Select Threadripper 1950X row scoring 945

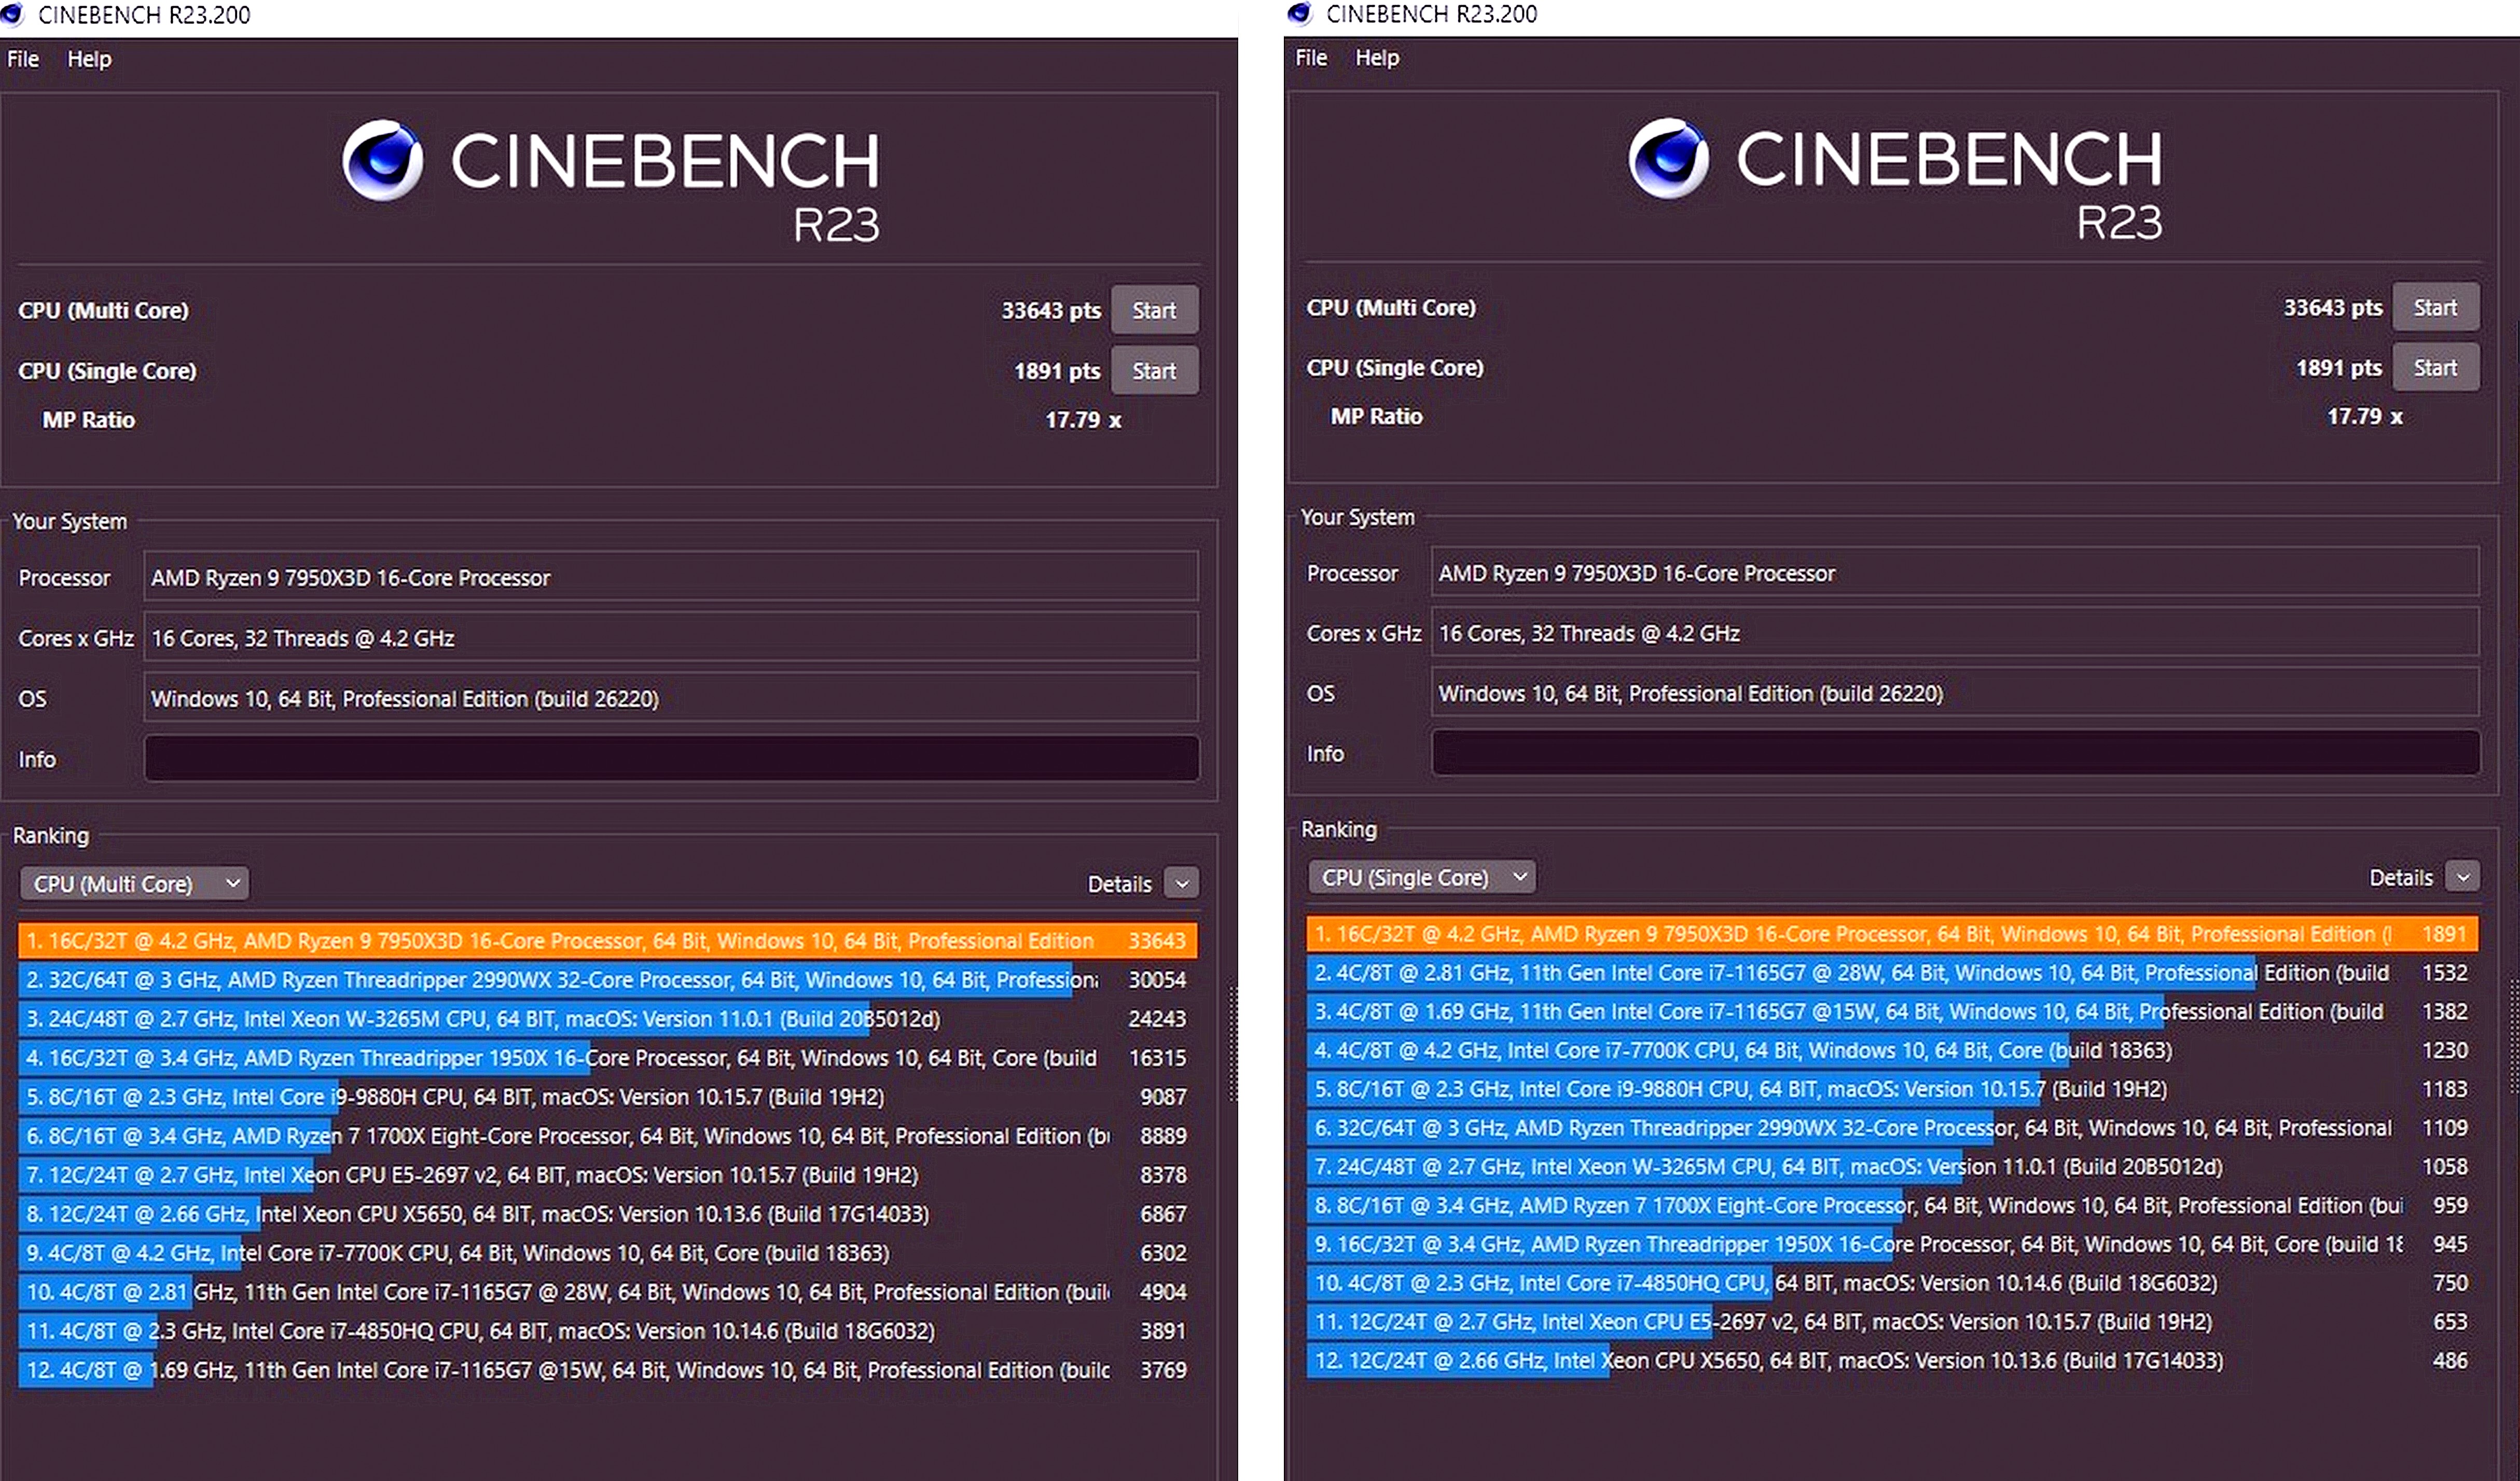(1892, 1244)
